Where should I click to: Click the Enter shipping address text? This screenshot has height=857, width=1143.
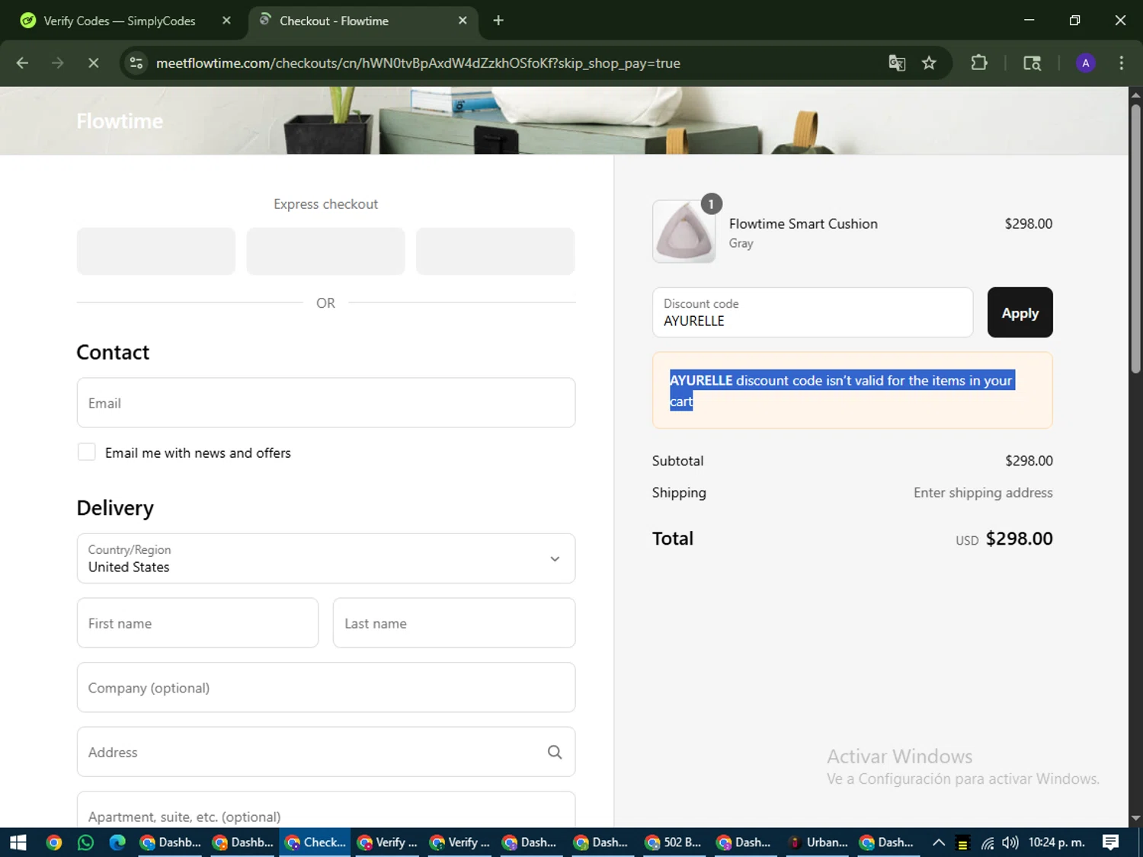click(x=983, y=493)
